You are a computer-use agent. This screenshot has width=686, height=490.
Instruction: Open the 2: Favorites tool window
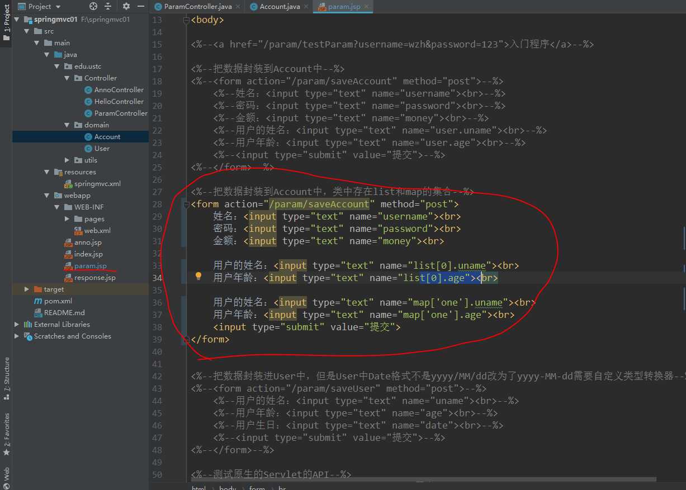6,434
